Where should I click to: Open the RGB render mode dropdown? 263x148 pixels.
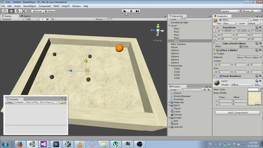click(x=32, y=19)
